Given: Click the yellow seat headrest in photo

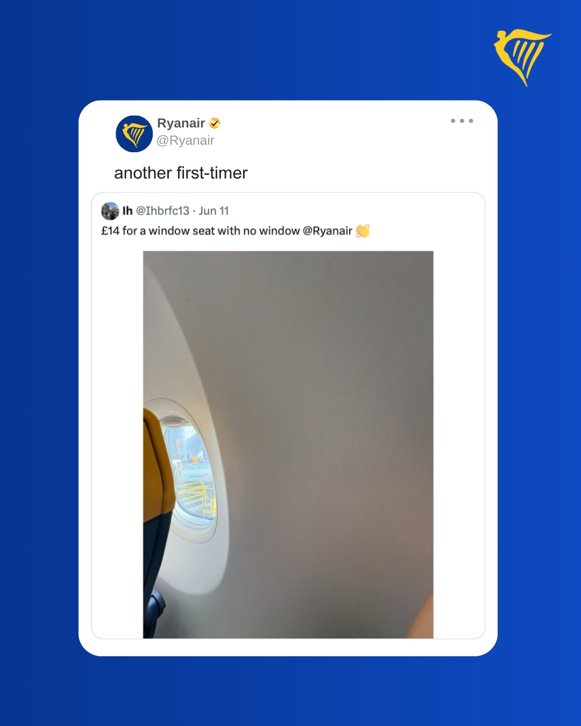Looking at the screenshot, I should coord(158,465).
